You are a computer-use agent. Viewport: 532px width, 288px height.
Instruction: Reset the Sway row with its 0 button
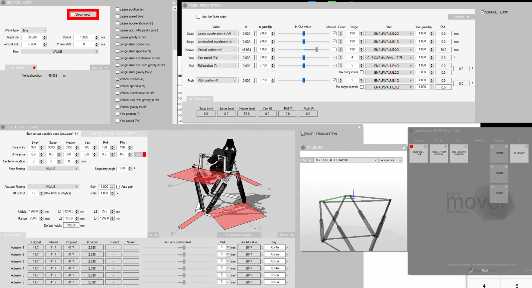[x=340, y=34]
